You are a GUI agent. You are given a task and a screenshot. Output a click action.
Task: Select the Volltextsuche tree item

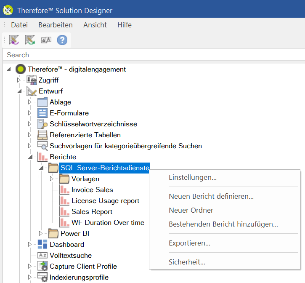click(71, 255)
